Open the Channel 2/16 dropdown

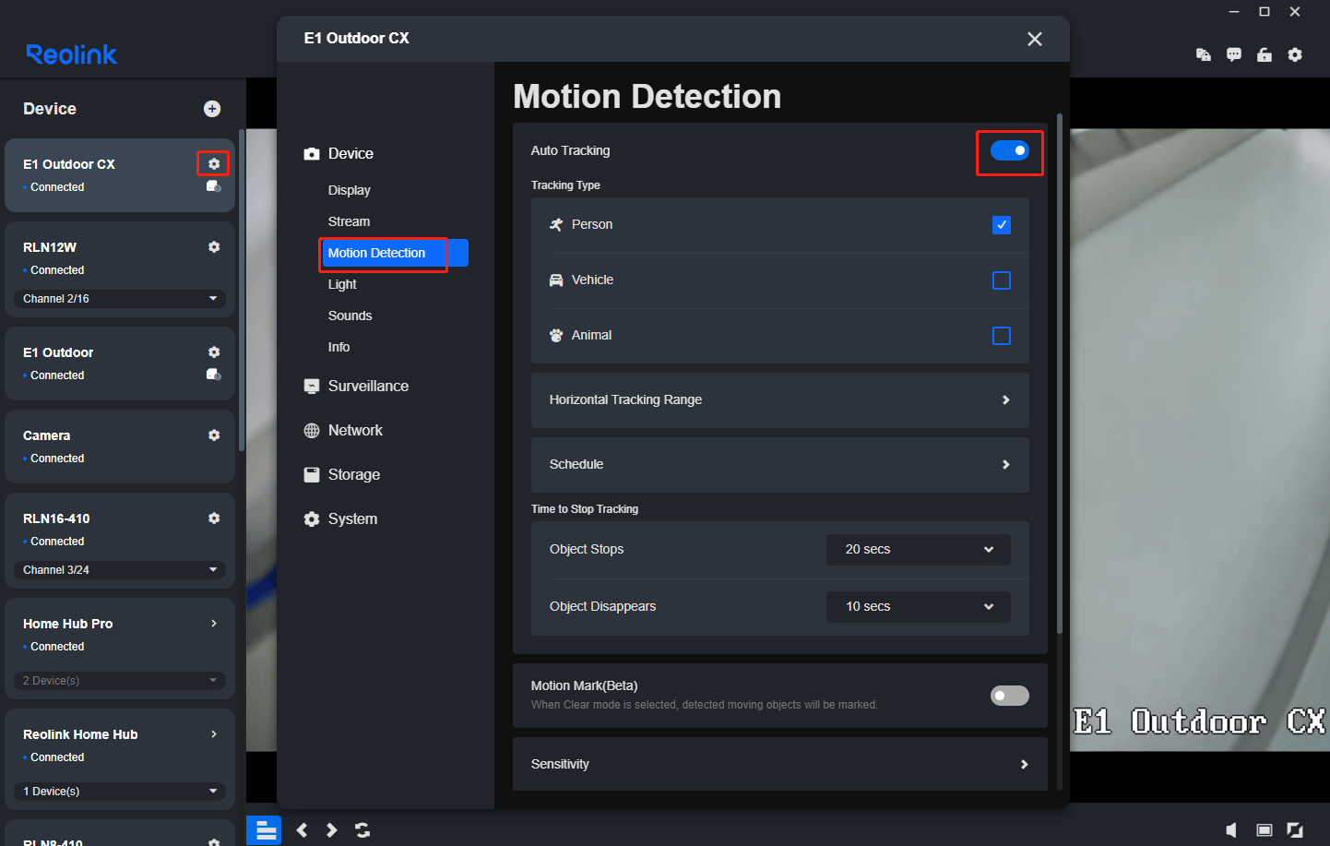click(x=120, y=299)
